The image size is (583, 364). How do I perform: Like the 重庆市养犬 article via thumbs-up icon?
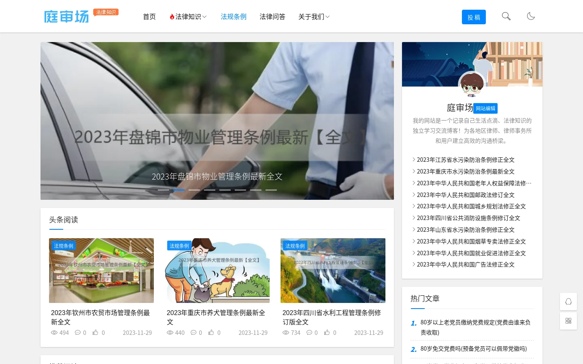211,332
